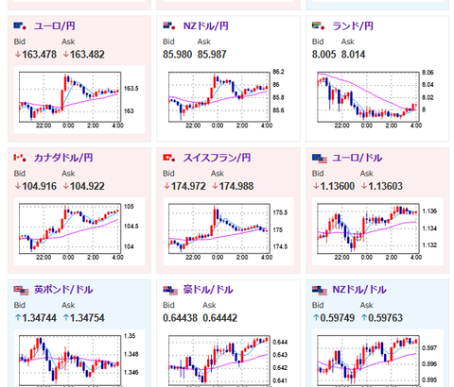Click the NZ Dollar/Yen flag icon
454x387 pixels.
[169, 26]
